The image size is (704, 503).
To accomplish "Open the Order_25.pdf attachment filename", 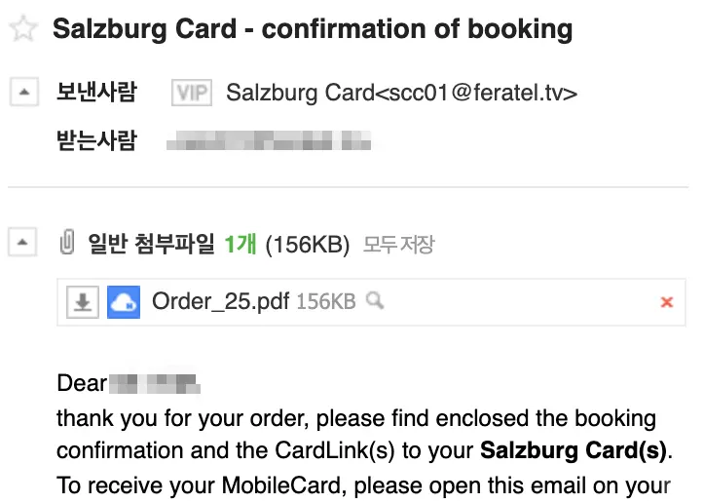I will 220,302.
